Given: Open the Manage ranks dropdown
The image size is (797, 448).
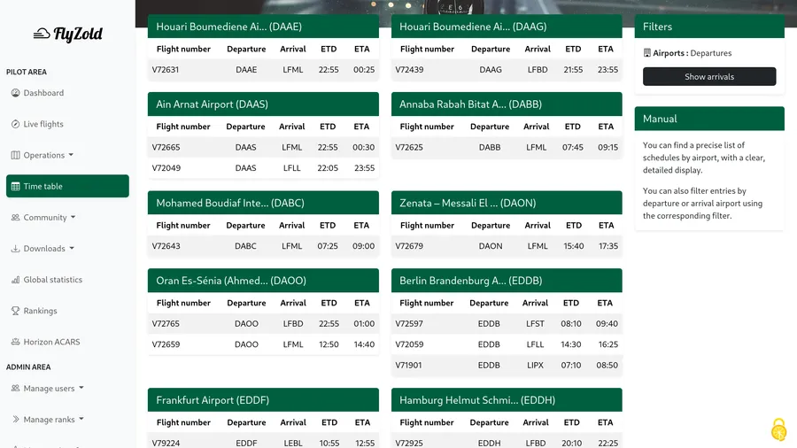Looking at the screenshot, I should (x=54, y=420).
